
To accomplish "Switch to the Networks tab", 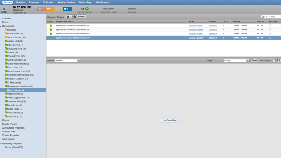I will 20,2.
